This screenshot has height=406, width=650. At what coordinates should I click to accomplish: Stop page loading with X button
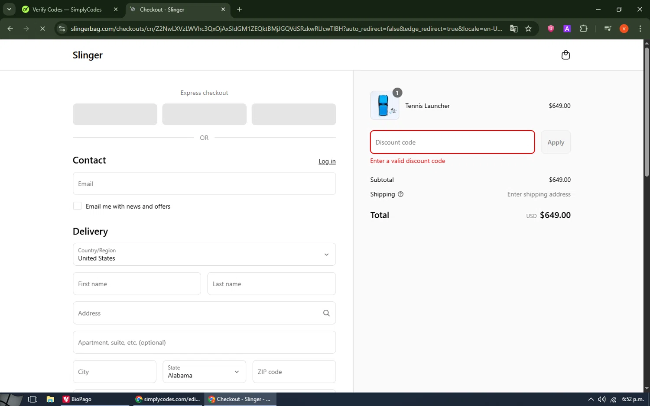tap(42, 29)
